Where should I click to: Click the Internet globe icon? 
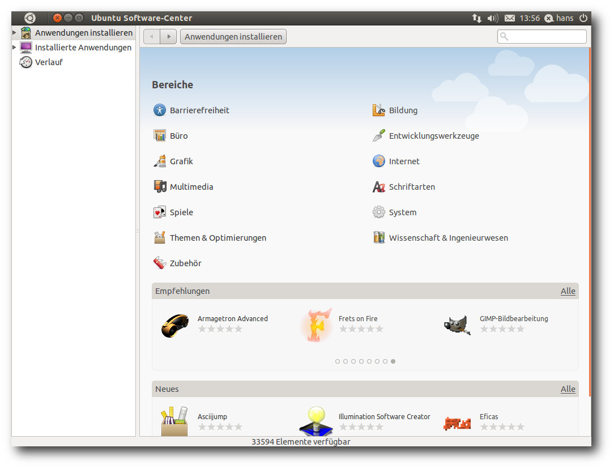click(x=378, y=161)
